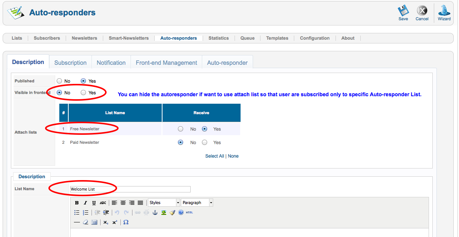The image size is (459, 237).
Task: Apply subscript formatting
Action: click(x=106, y=222)
